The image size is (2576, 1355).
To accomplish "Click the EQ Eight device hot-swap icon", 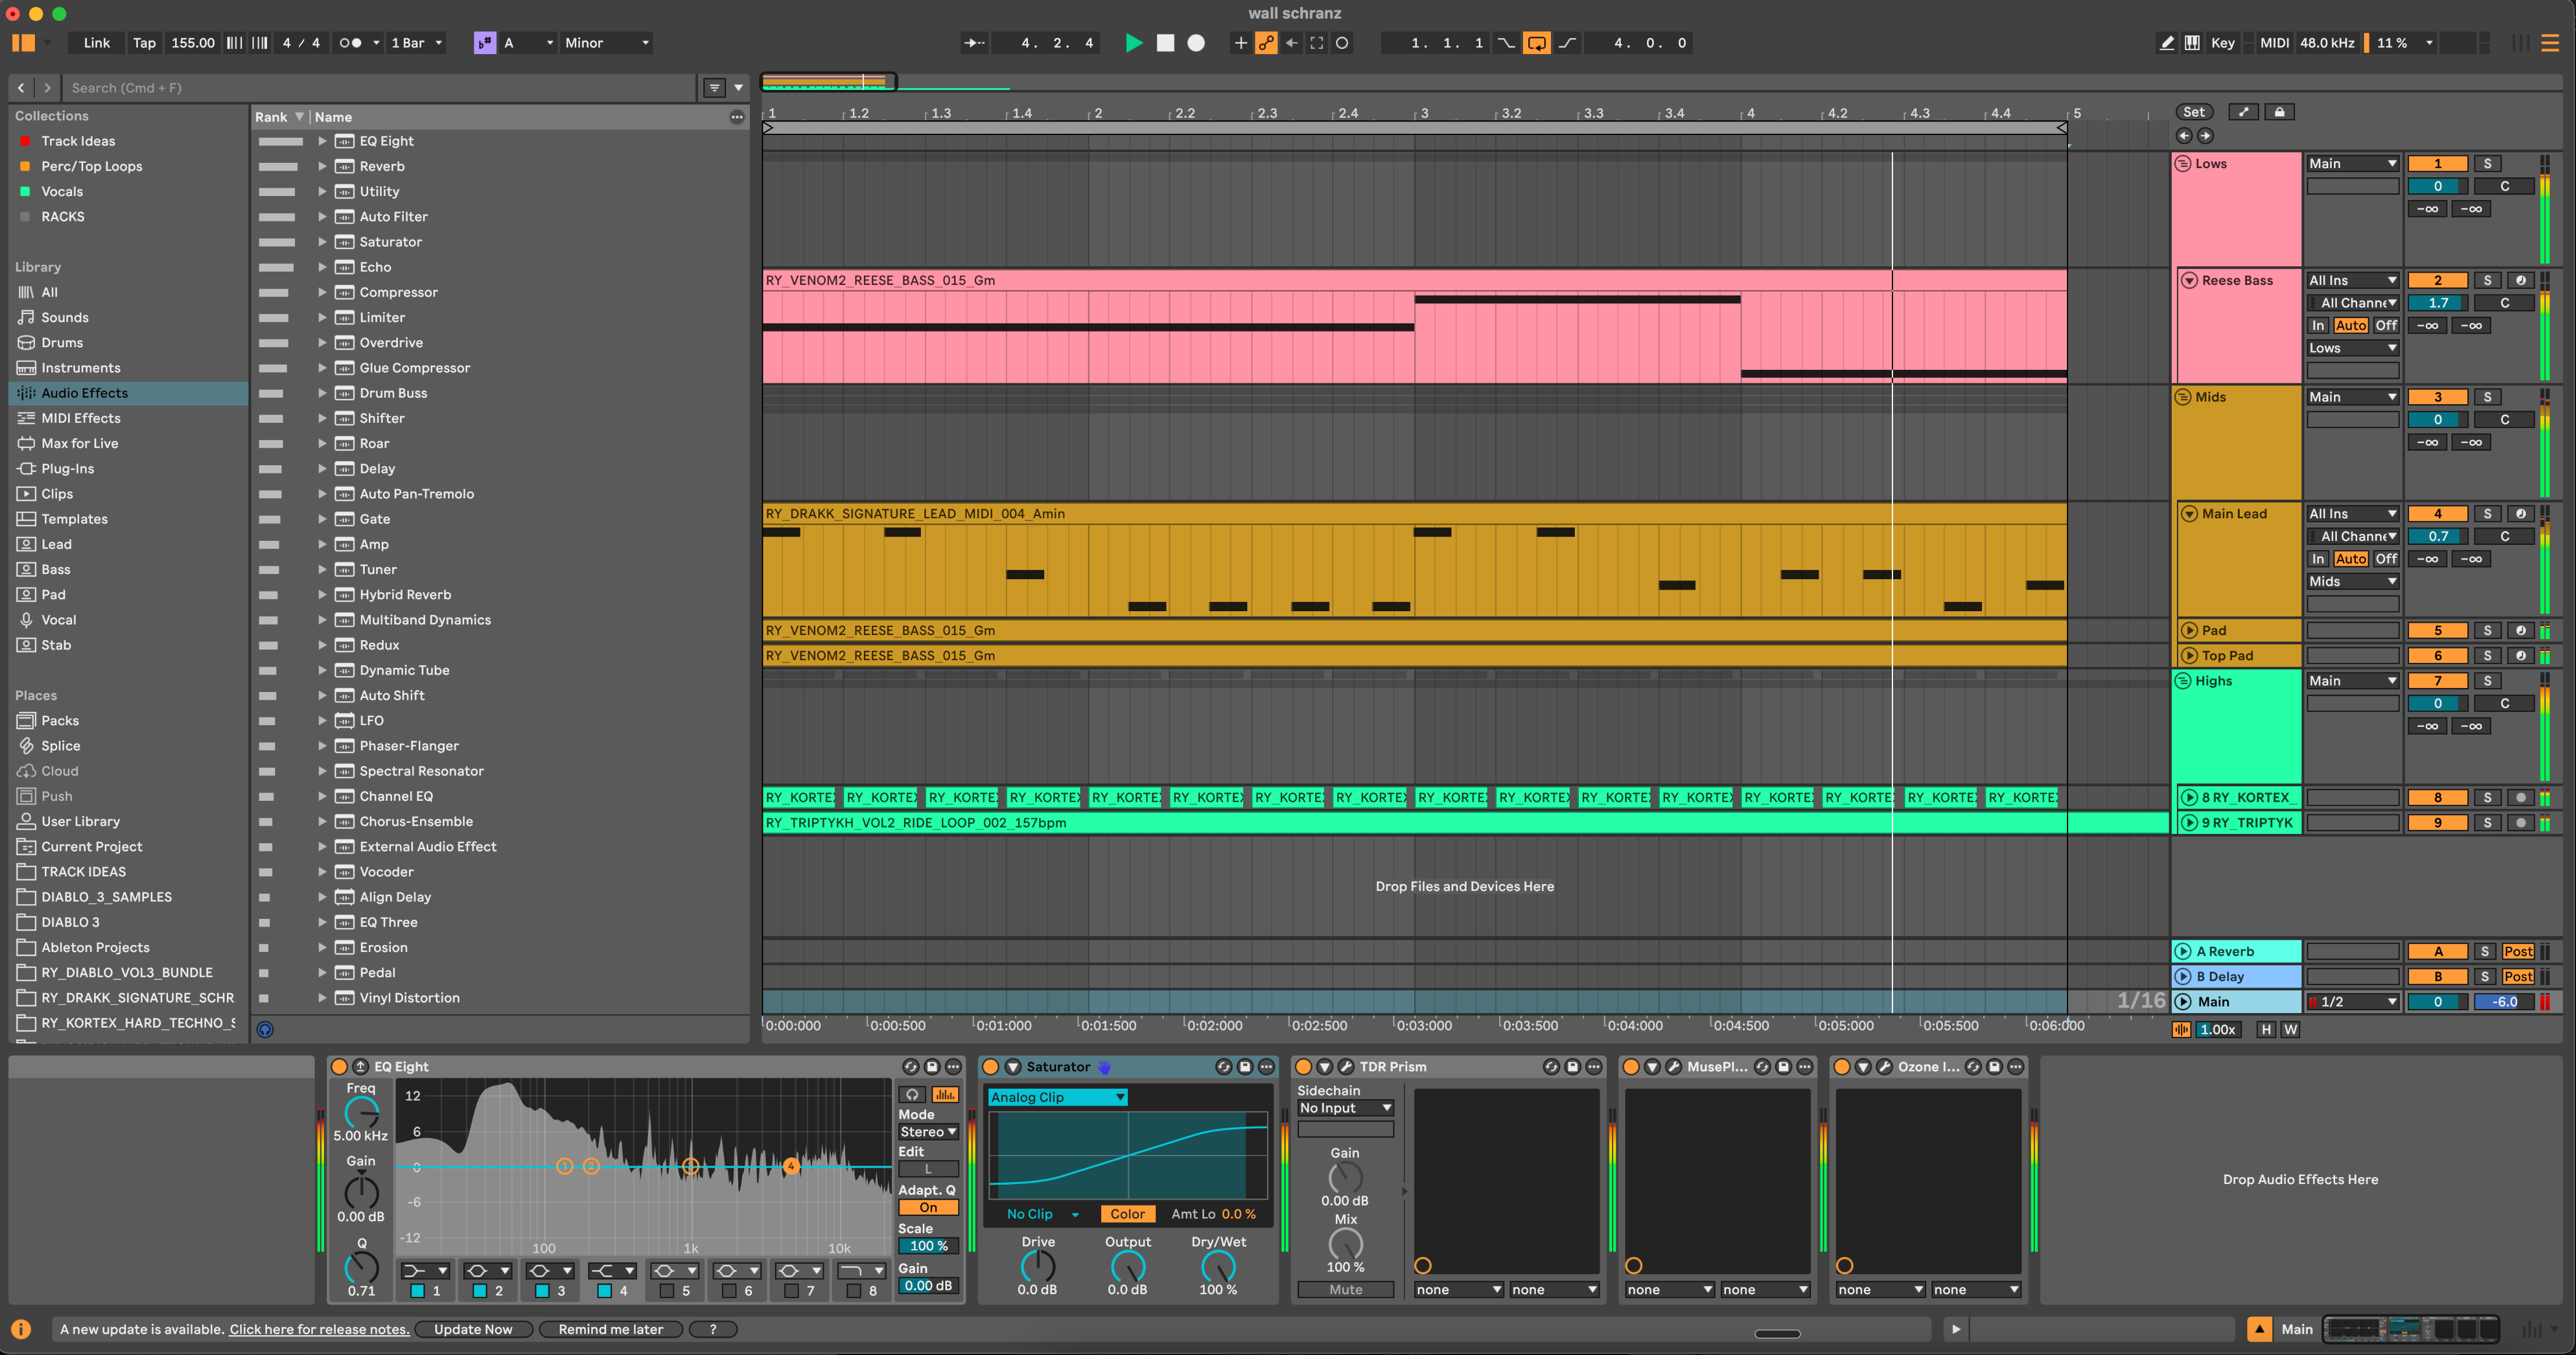I will coord(910,1067).
